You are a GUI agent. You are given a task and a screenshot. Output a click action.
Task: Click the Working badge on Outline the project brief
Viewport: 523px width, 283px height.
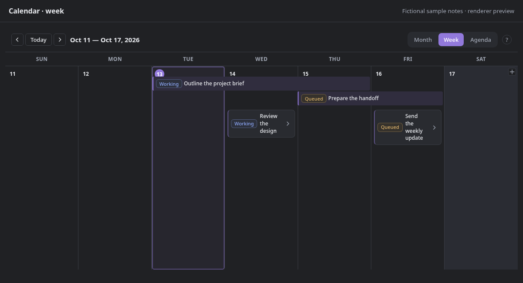click(169, 84)
